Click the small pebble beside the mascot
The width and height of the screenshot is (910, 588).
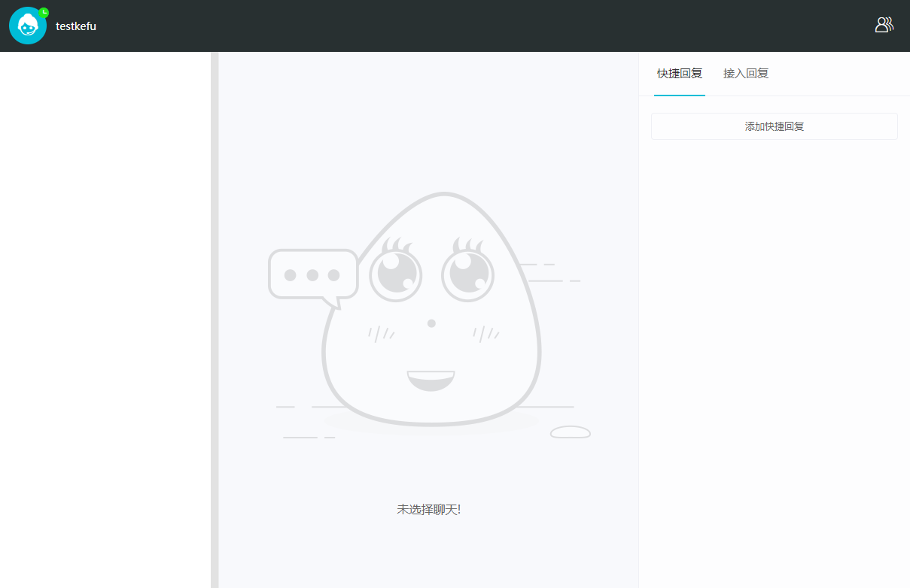570,432
